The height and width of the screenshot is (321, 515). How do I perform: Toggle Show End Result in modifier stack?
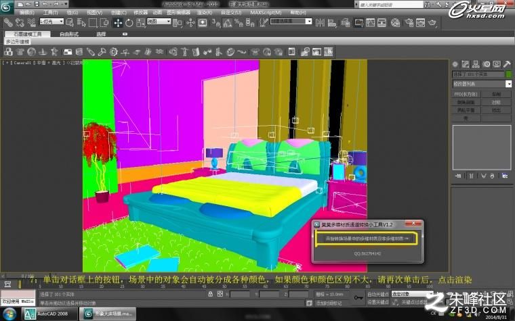[471, 176]
